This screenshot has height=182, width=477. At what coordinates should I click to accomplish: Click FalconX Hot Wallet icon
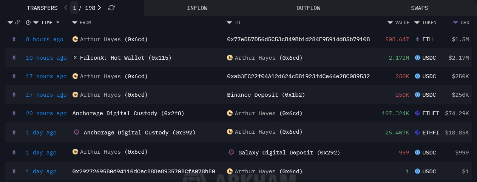(75, 58)
